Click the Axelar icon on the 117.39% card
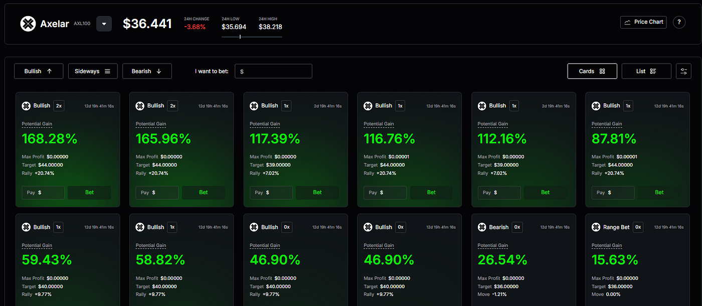 pyautogui.click(x=254, y=106)
